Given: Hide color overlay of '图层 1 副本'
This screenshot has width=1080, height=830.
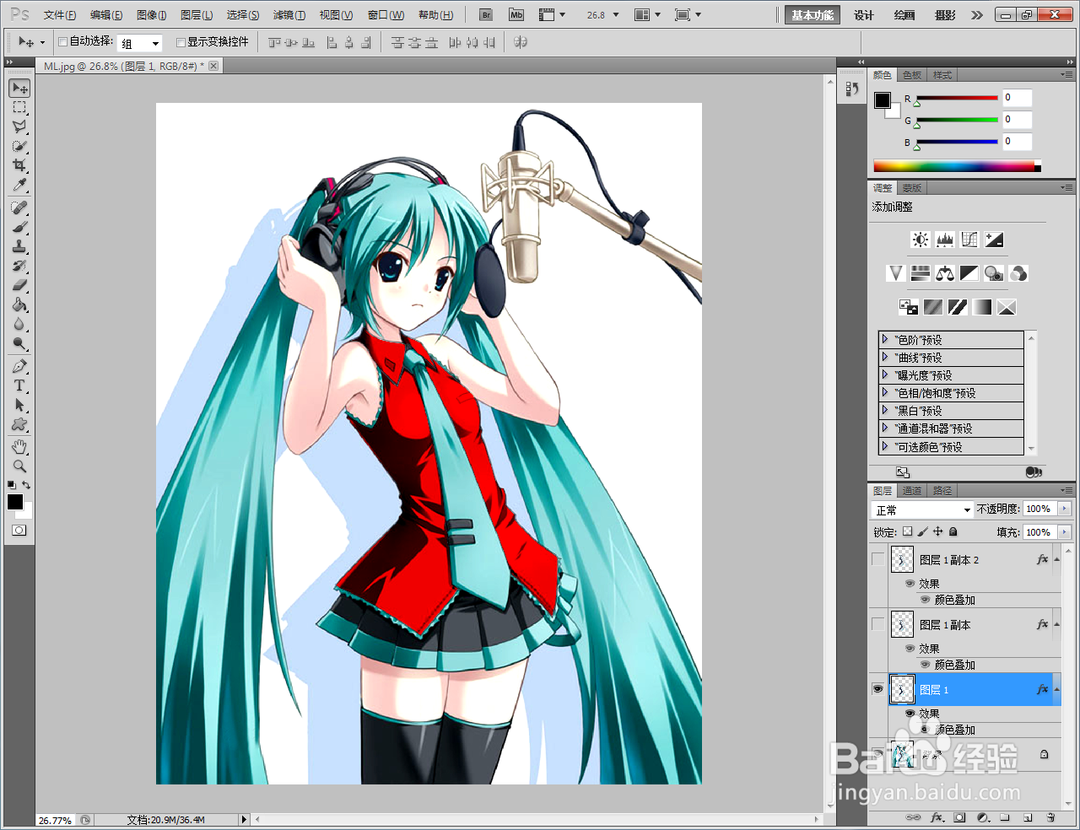Looking at the screenshot, I should pos(926,665).
